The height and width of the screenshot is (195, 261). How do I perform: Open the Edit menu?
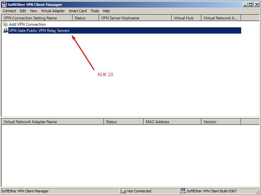click(x=23, y=11)
